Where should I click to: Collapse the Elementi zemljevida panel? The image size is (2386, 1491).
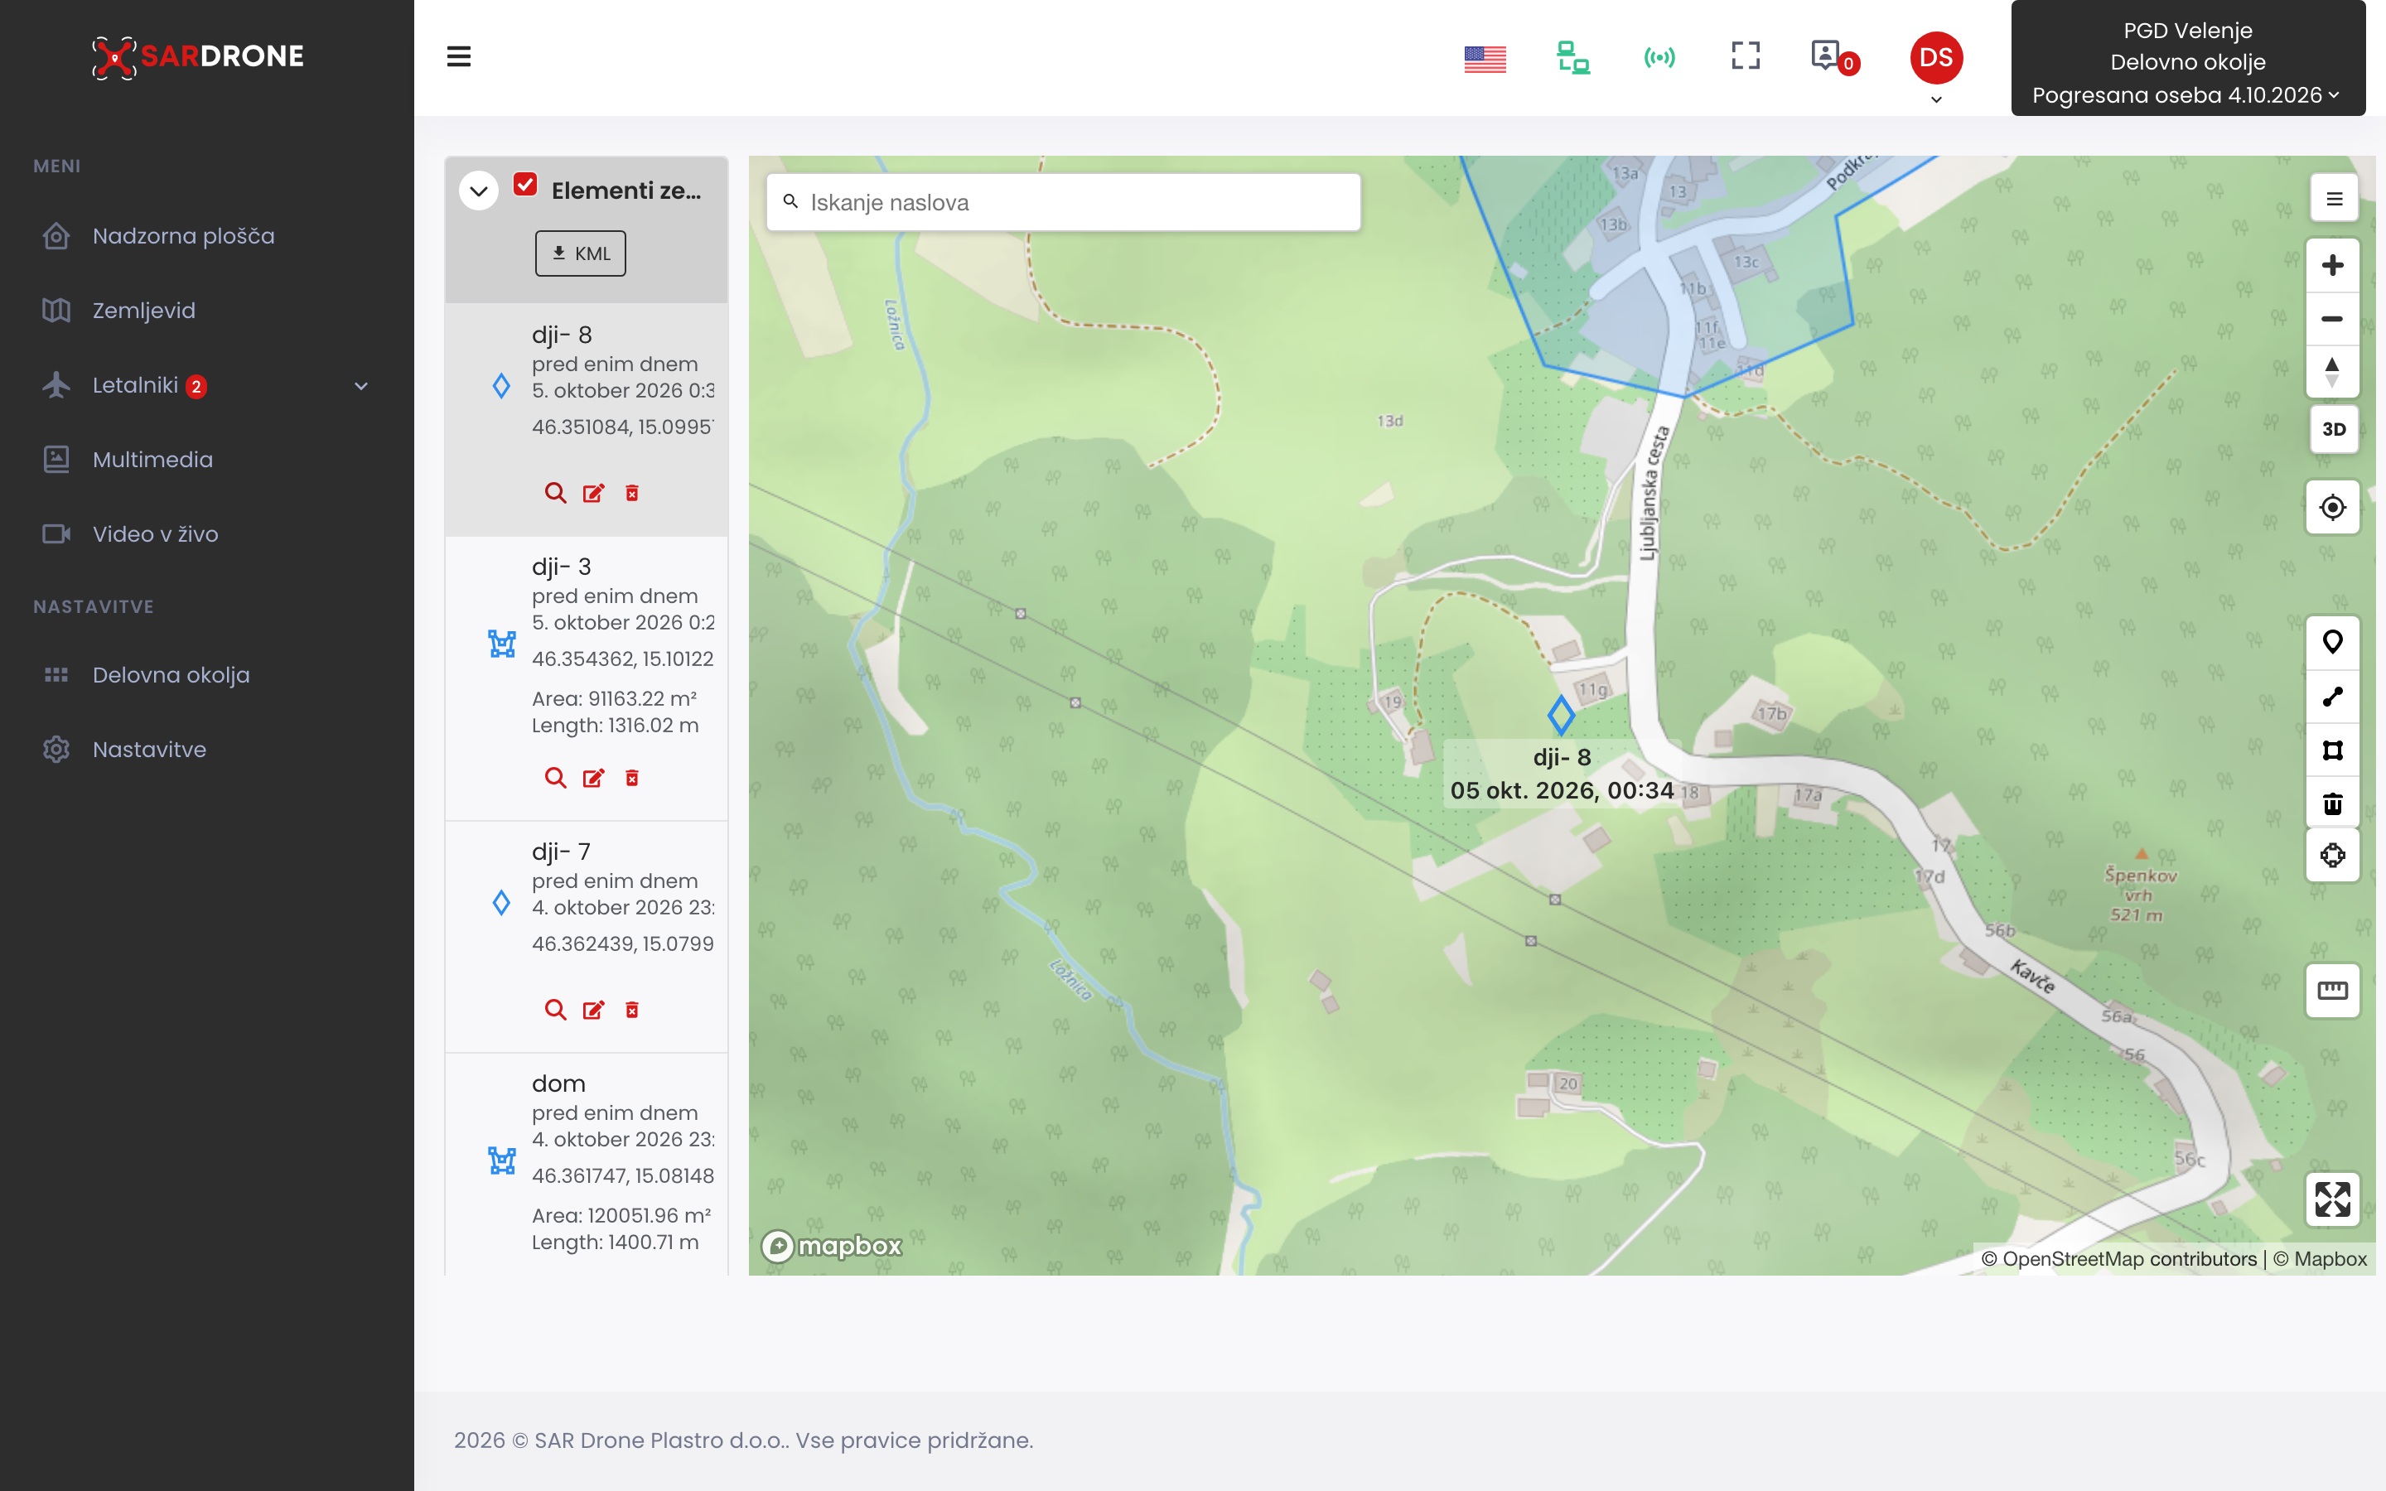click(478, 191)
